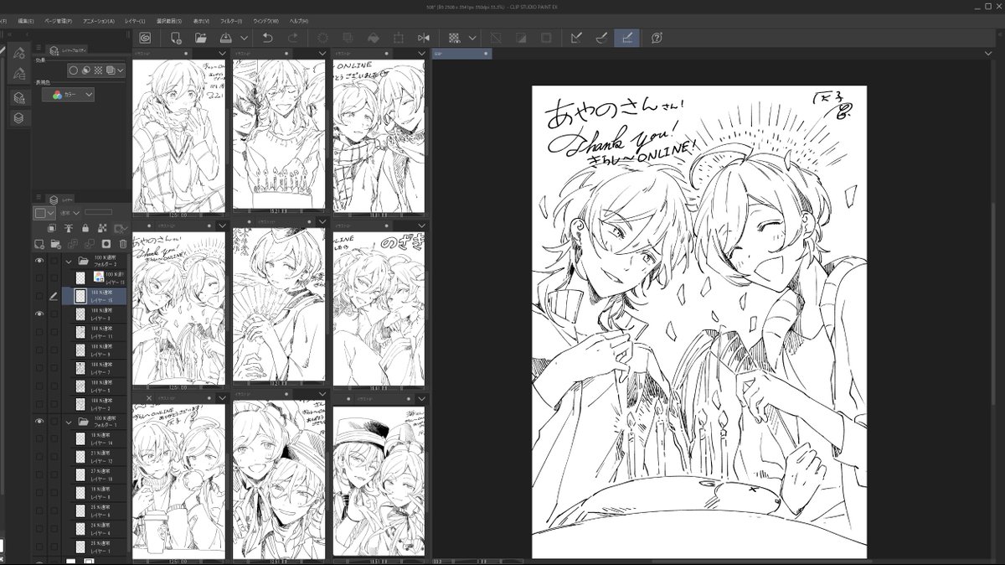
Task: Open the レイヤー(L) menu
Action: click(x=136, y=20)
